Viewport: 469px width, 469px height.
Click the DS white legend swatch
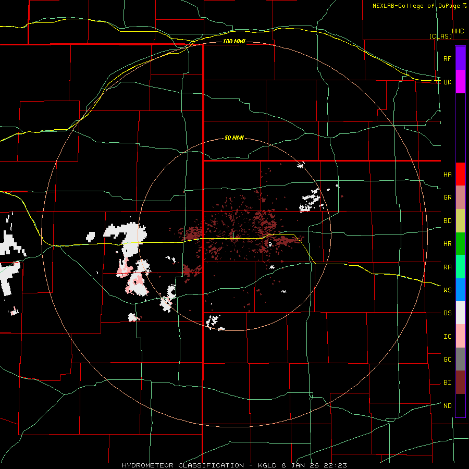(x=460, y=313)
